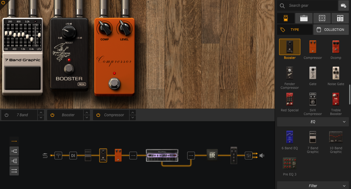Select the Dcomp pedal in gear list
351x189 pixels.
[336, 49]
